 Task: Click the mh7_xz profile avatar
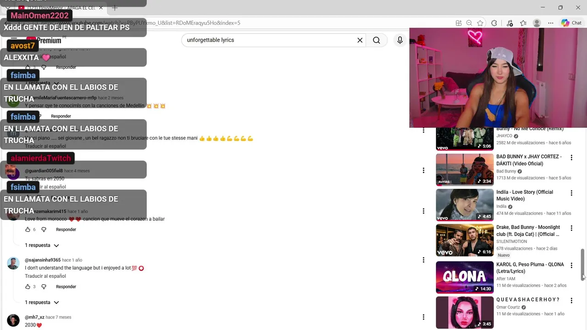pyautogui.click(x=13, y=320)
